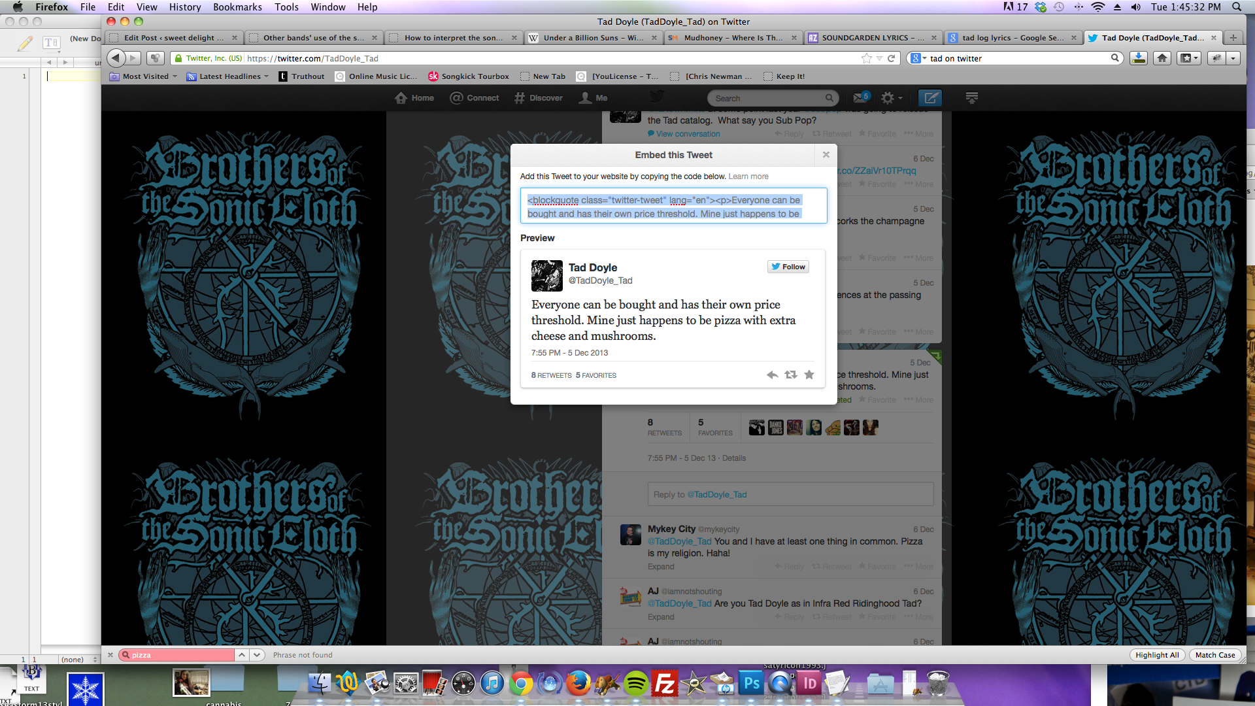Click the reply arrow in the tweet preview
The height and width of the screenshot is (706, 1255).
(x=772, y=375)
